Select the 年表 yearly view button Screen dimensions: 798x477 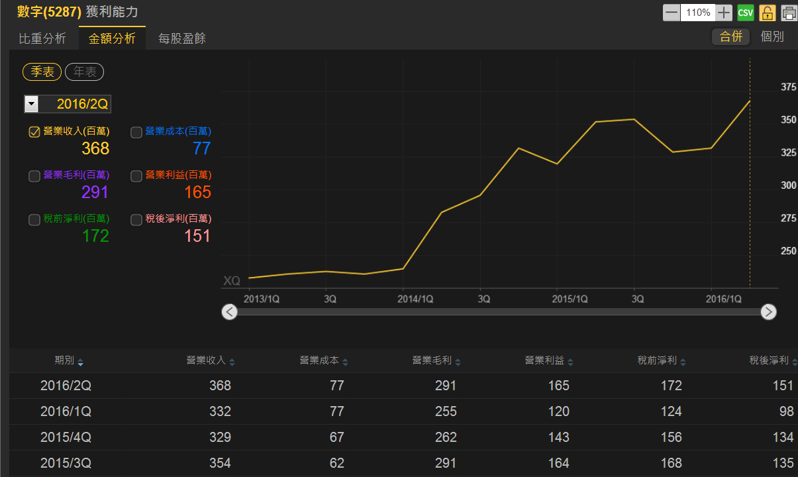tap(84, 72)
